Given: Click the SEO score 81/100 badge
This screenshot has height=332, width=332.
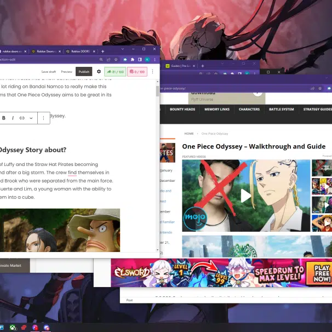Looking at the screenshot, I should [115, 72].
